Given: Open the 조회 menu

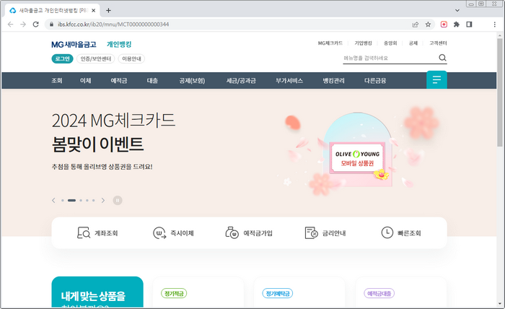Looking at the screenshot, I should (57, 81).
